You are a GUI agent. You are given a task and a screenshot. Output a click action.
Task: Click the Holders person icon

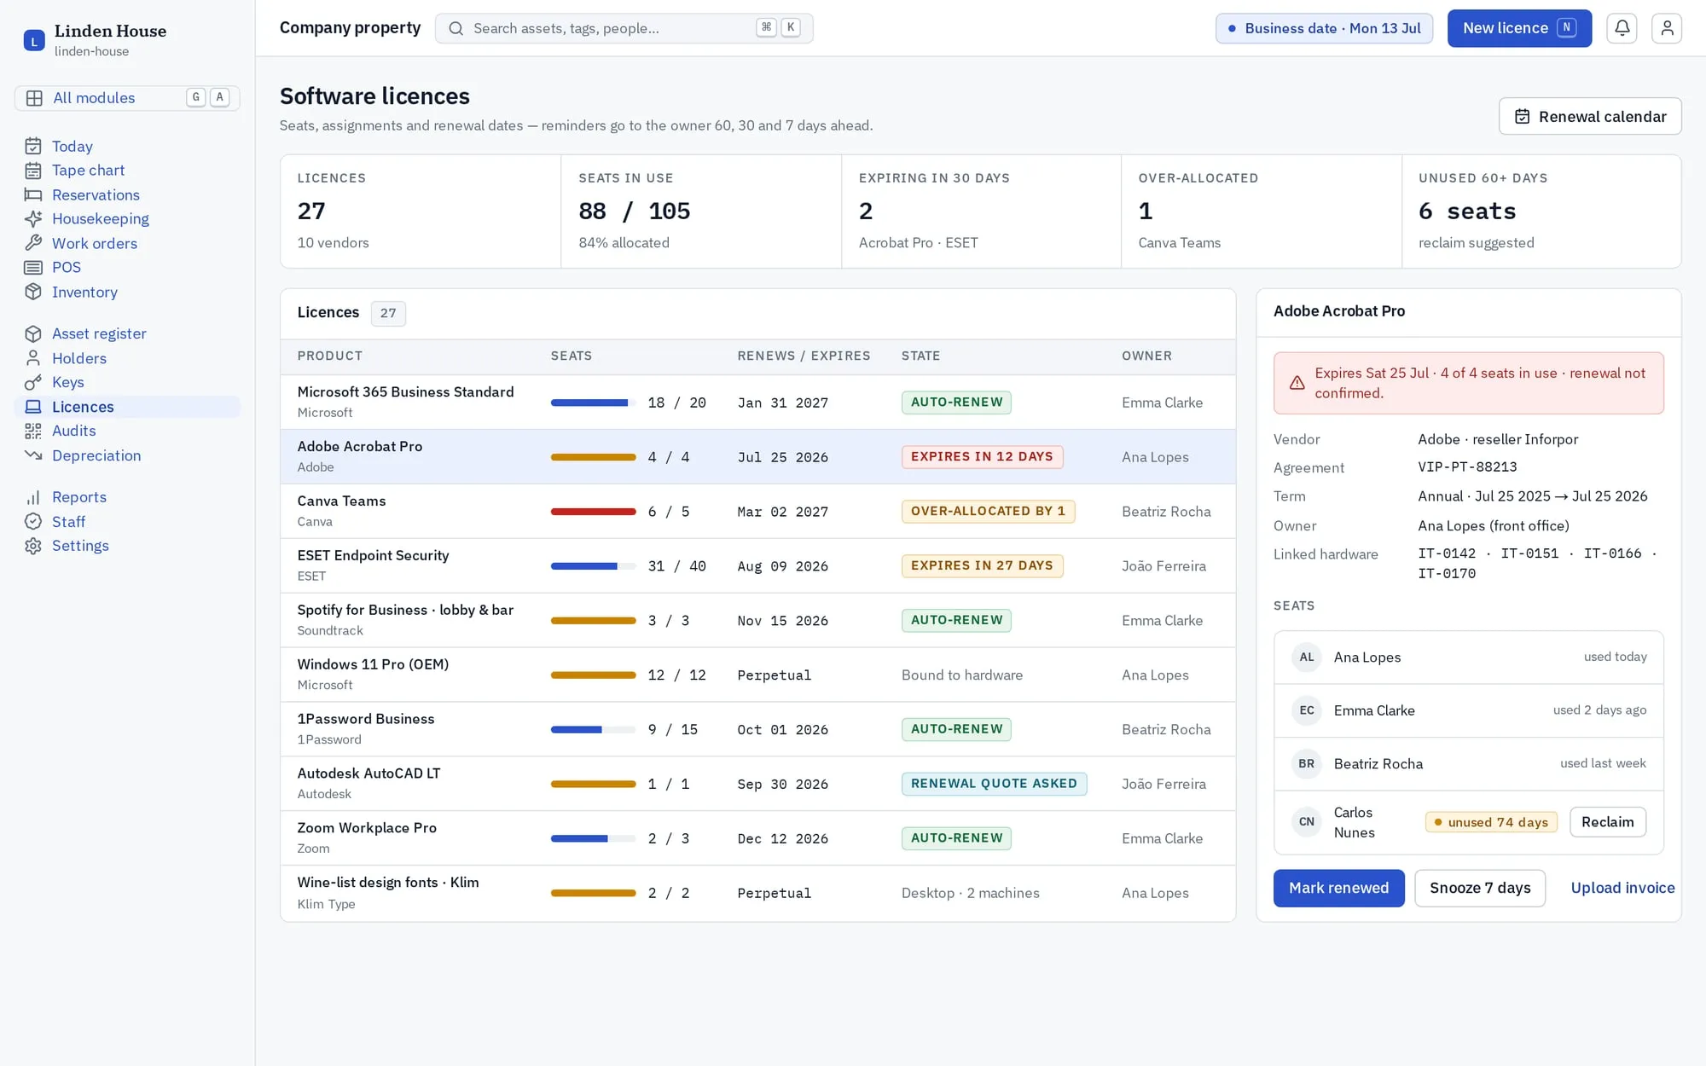pyautogui.click(x=33, y=358)
